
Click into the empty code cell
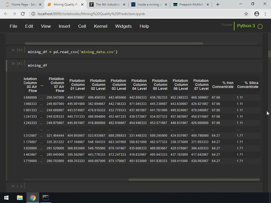(x=143, y=186)
